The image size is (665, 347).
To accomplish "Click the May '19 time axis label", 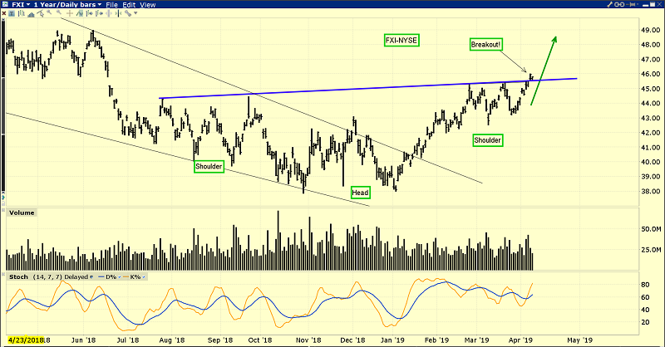I will [x=579, y=340].
